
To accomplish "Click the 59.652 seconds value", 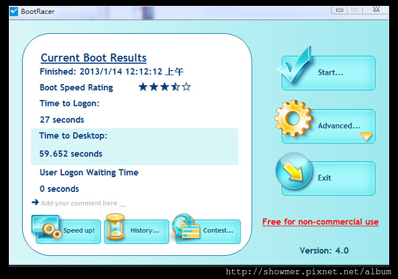I will (x=71, y=153).
